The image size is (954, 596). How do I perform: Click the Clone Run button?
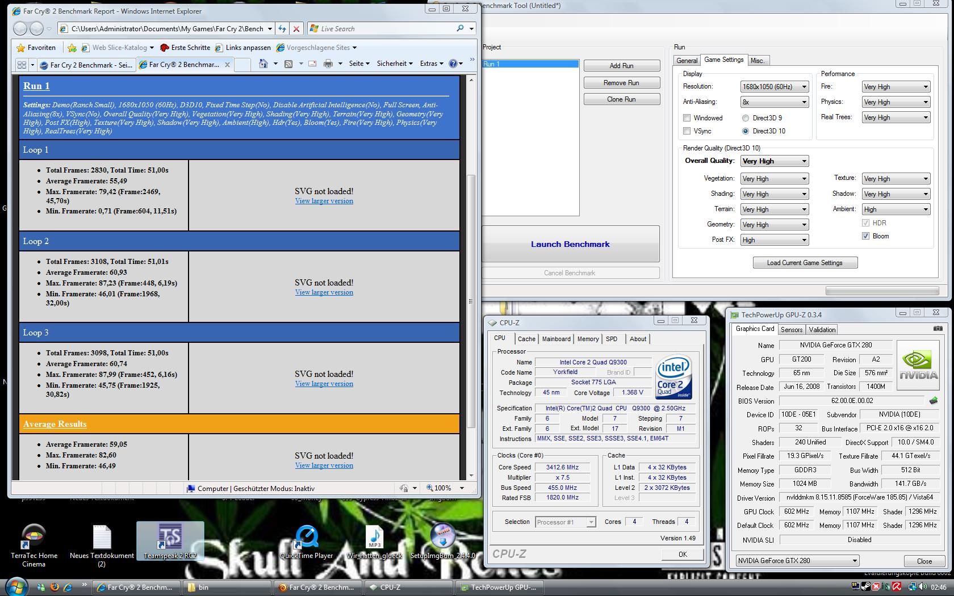(x=621, y=99)
